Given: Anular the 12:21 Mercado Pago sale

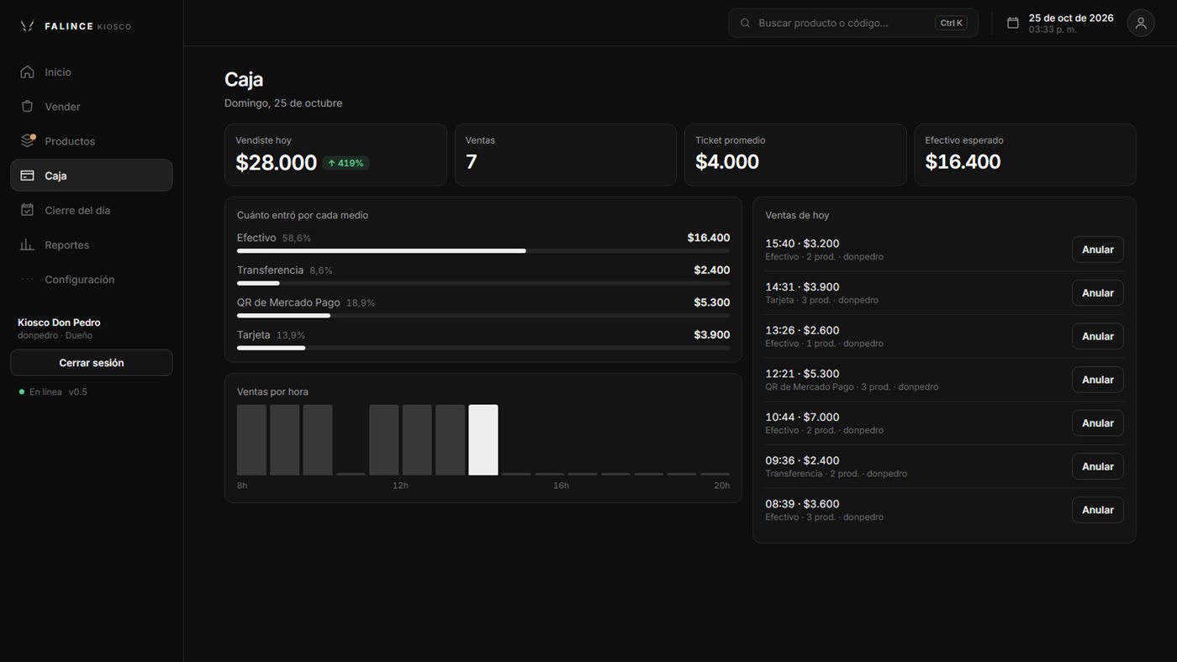Looking at the screenshot, I should tap(1097, 380).
